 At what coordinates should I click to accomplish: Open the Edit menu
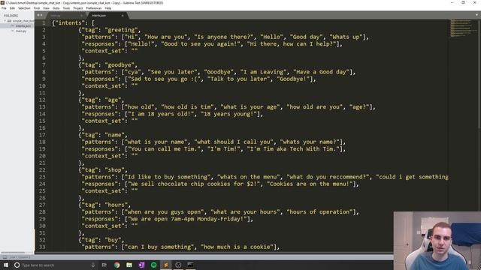(12, 8)
